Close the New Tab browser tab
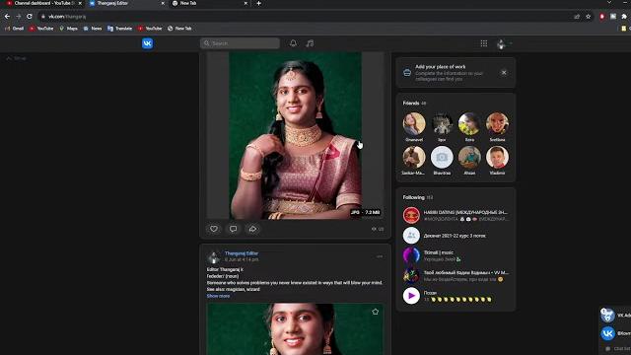 click(x=245, y=3)
